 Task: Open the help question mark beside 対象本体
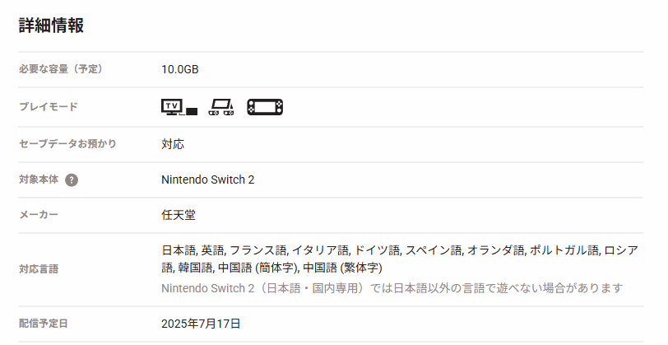72,180
